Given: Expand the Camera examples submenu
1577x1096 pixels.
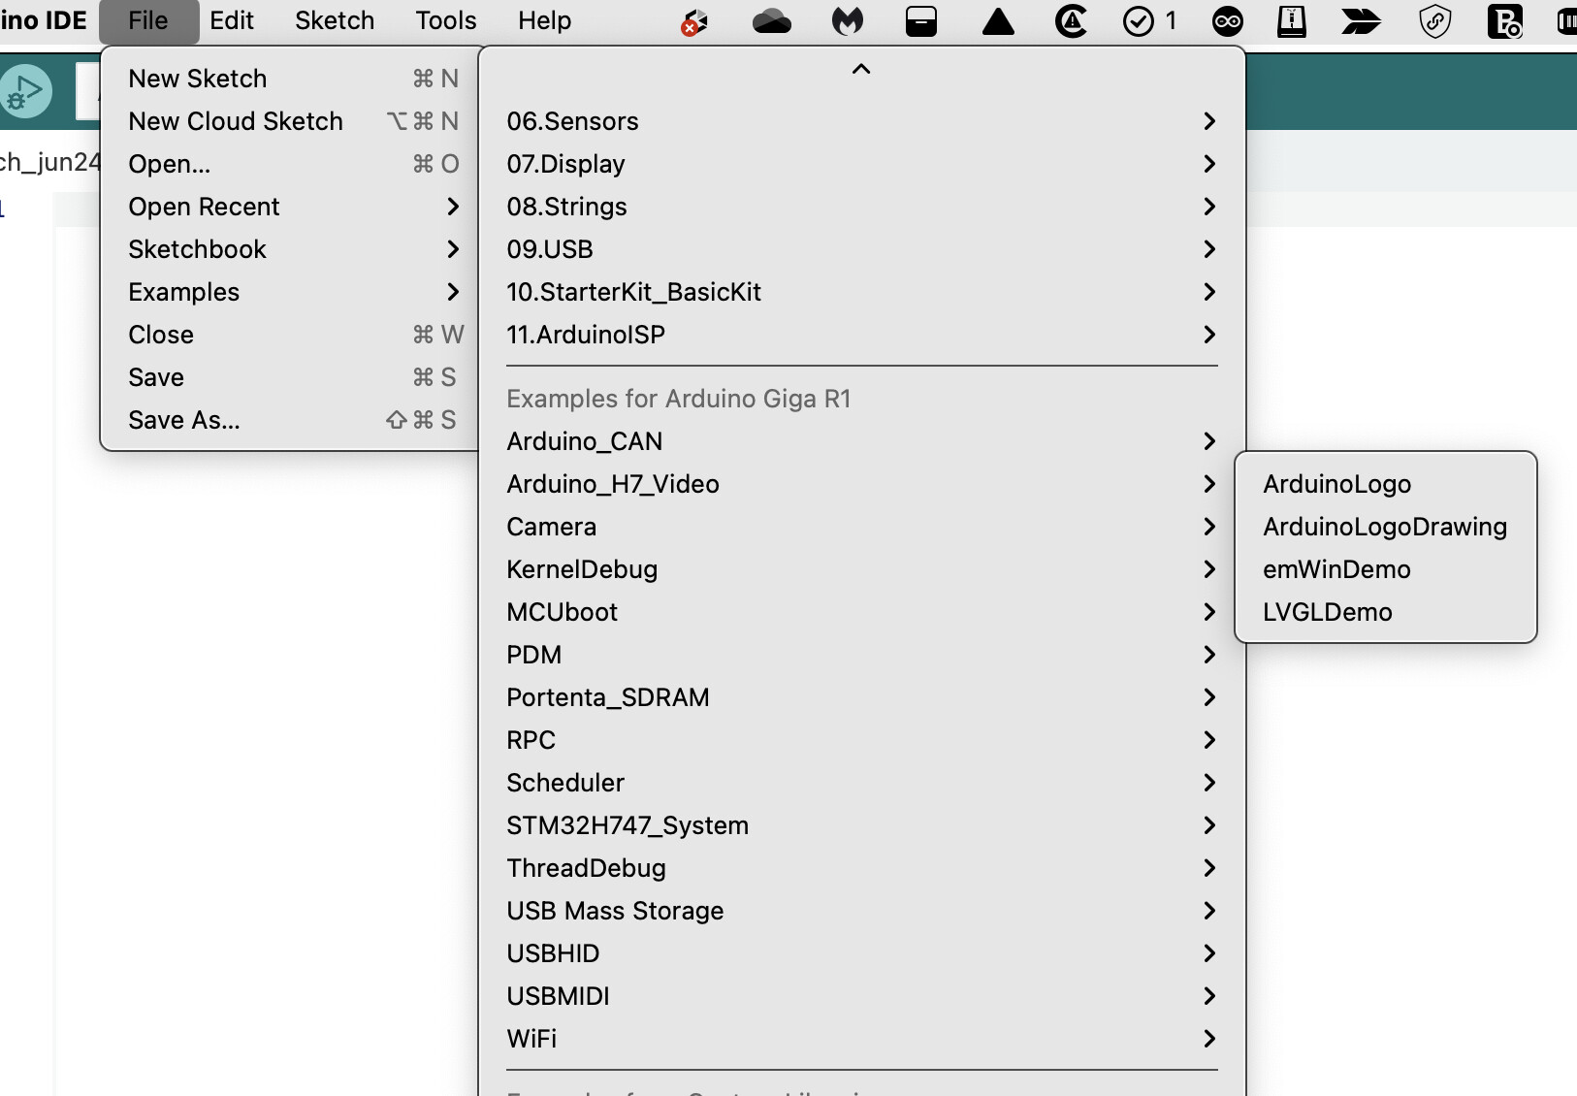Looking at the screenshot, I should click(x=861, y=527).
